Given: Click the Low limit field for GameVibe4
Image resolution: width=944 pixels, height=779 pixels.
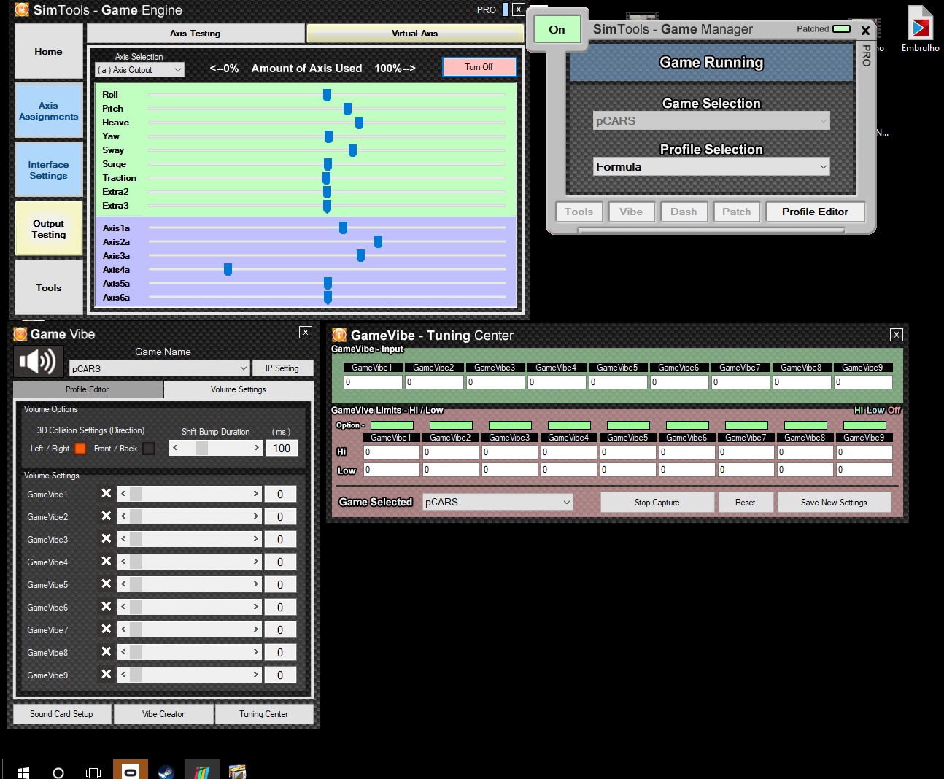Looking at the screenshot, I should pyautogui.click(x=569, y=470).
